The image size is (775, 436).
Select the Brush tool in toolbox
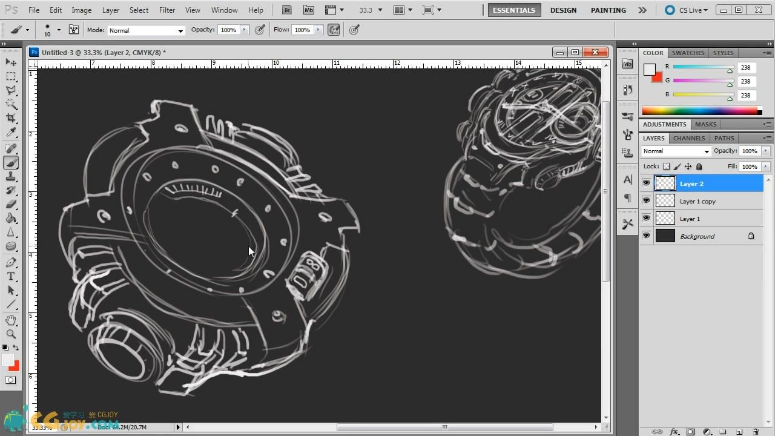pos(11,162)
